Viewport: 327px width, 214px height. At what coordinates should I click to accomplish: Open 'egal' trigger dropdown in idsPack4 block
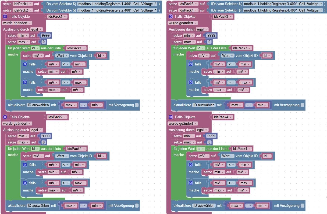(x=202, y=130)
